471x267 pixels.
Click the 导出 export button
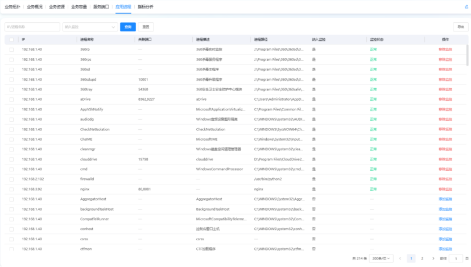pos(461,27)
